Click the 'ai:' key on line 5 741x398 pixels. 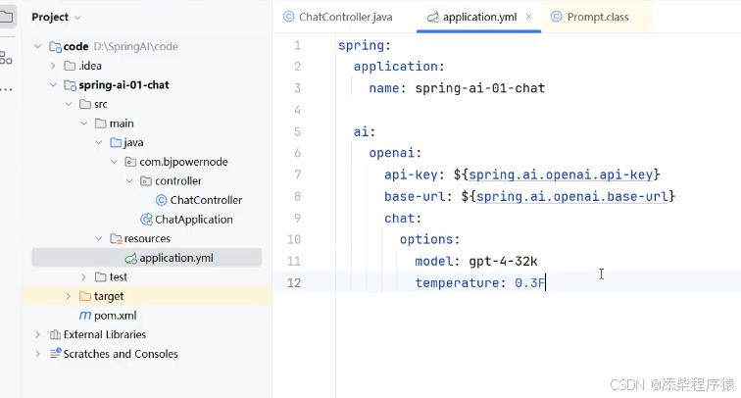click(x=365, y=132)
